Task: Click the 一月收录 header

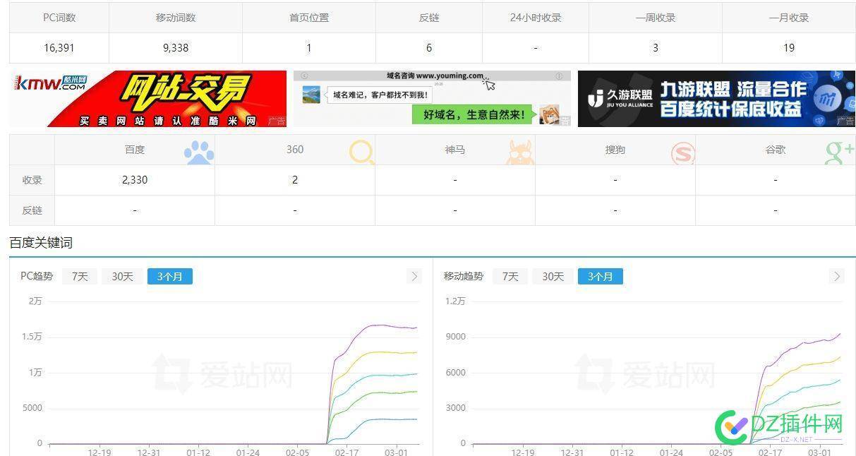Action: (789, 18)
